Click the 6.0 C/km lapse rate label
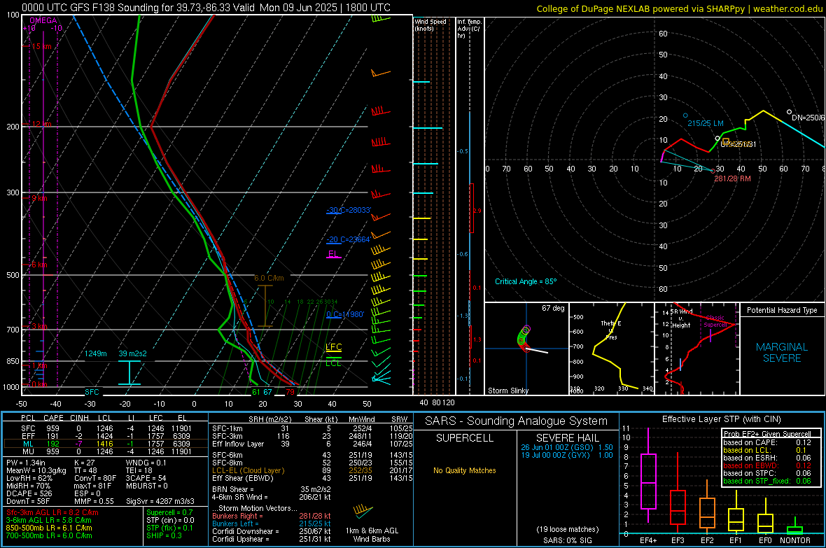826x548 pixels. pyautogui.click(x=269, y=278)
